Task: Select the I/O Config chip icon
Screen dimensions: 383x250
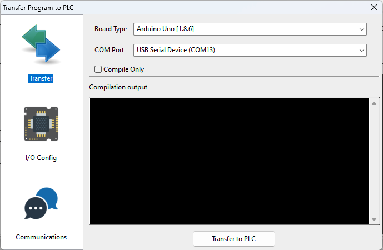Action: pos(41,124)
